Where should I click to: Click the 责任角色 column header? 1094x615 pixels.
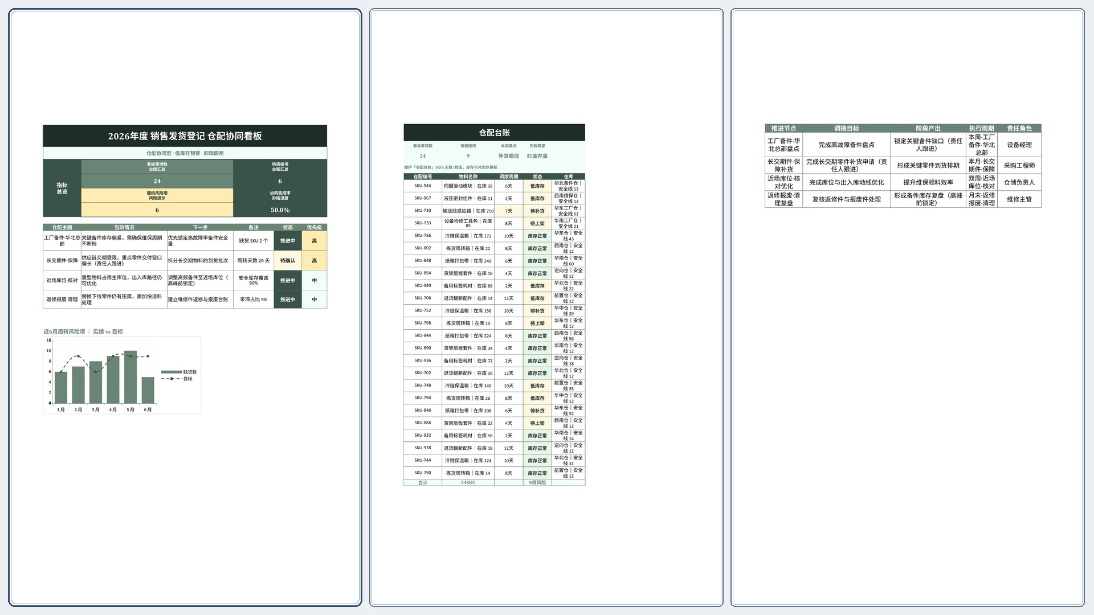tap(1019, 128)
